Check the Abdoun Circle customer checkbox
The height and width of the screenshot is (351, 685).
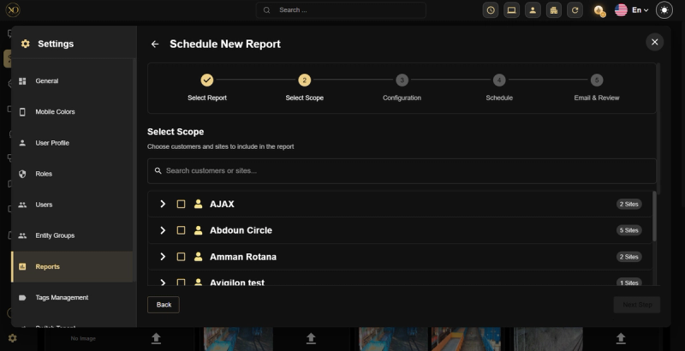[x=181, y=230]
